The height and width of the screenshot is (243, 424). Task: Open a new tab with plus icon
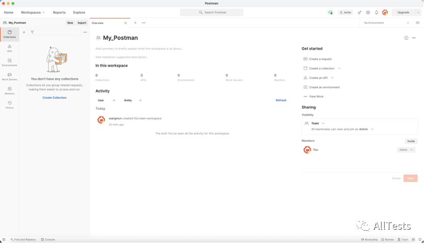(135, 23)
